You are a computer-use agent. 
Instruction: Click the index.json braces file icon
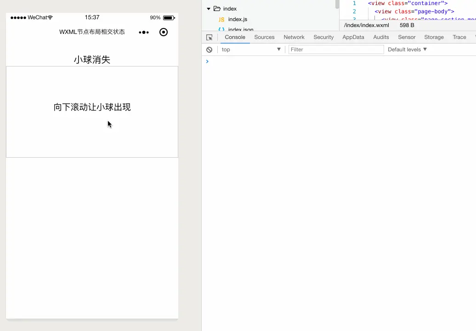222,29
